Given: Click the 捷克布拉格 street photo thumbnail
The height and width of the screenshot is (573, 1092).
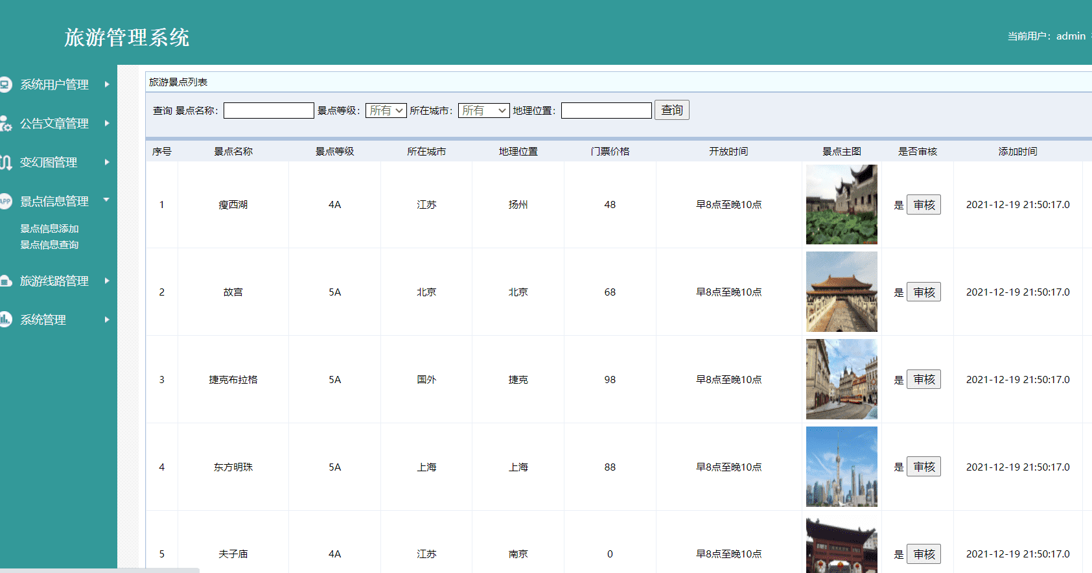Looking at the screenshot, I should coord(841,379).
